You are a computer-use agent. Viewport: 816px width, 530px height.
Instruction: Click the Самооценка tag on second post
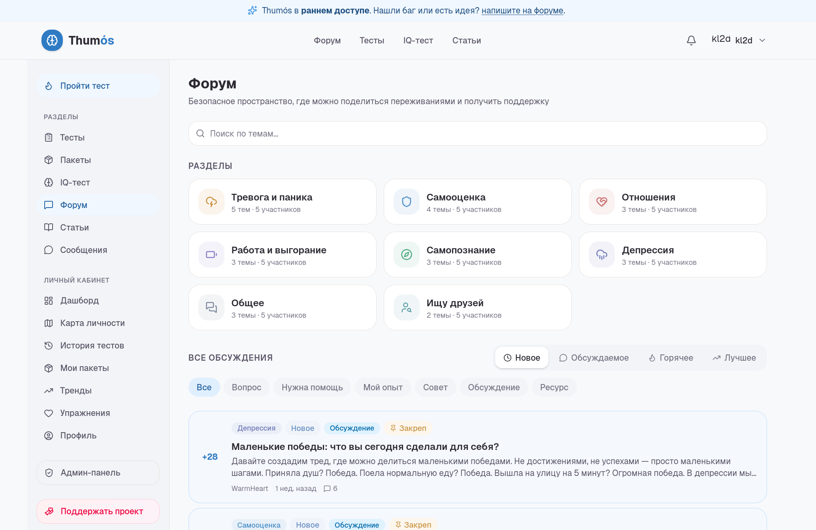[259, 525]
